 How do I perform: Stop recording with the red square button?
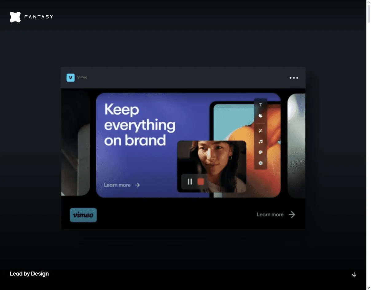(201, 182)
